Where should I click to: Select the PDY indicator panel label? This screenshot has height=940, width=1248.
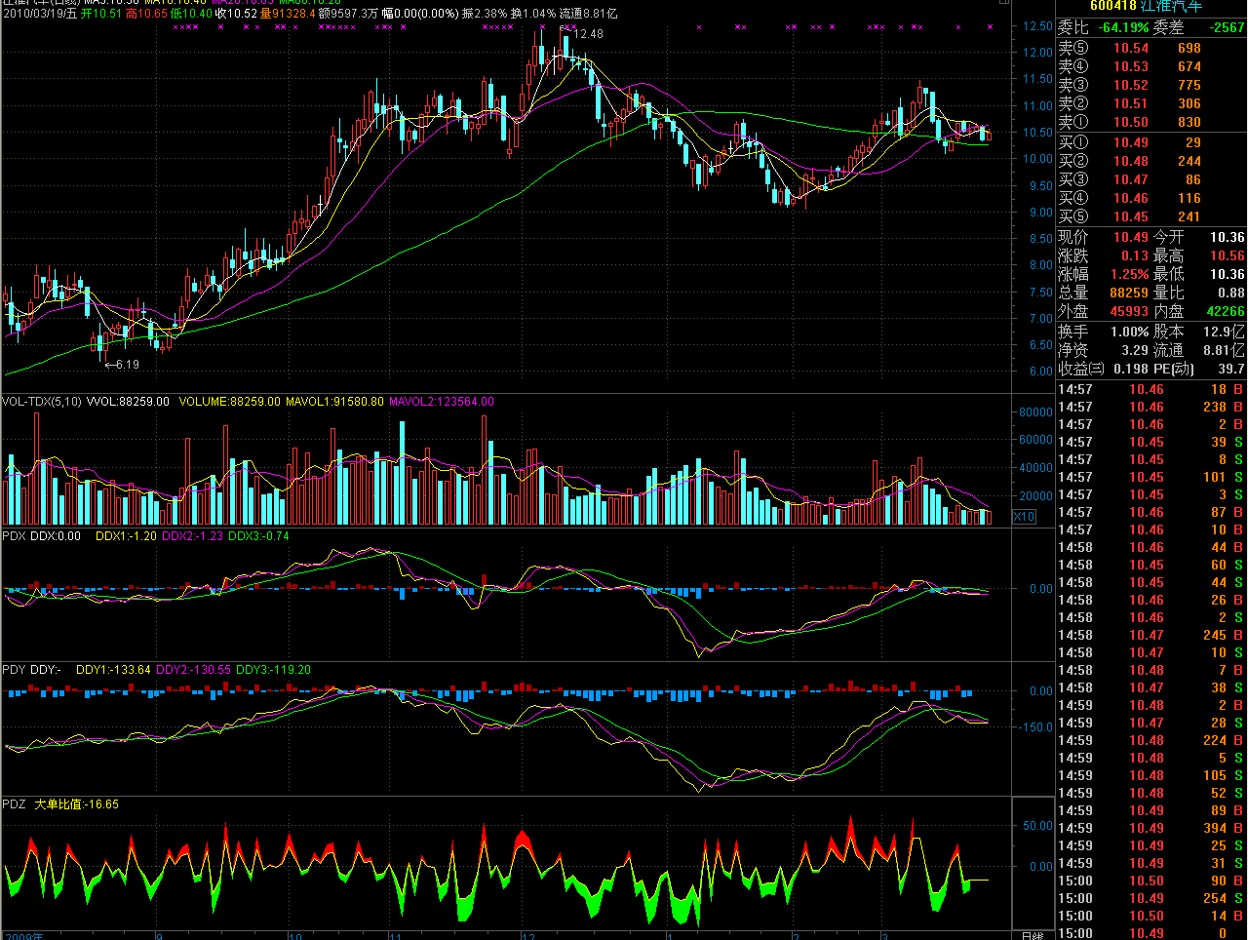pyautogui.click(x=14, y=670)
